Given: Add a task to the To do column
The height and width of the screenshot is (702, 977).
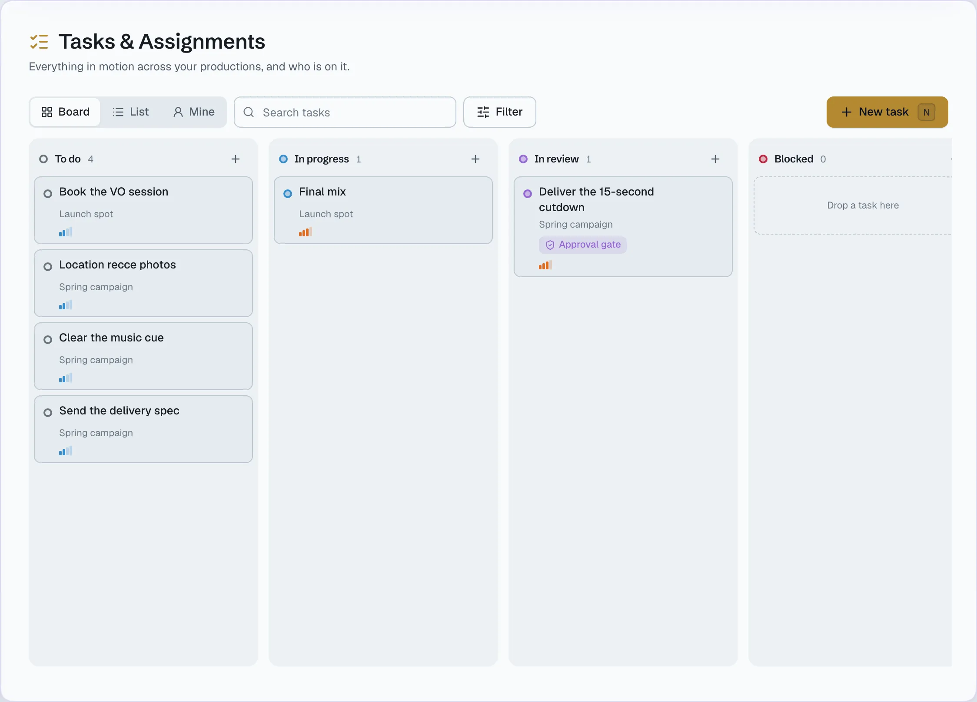Looking at the screenshot, I should click(236, 159).
